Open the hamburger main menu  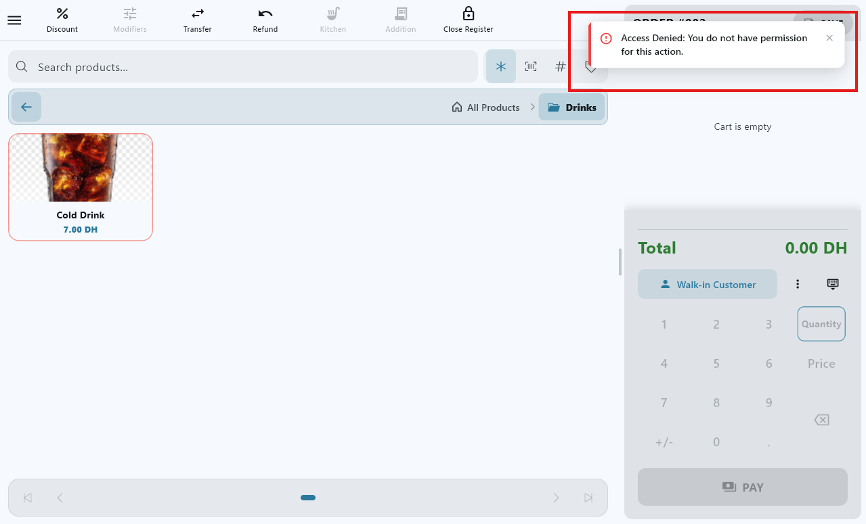pyautogui.click(x=14, y=20)
